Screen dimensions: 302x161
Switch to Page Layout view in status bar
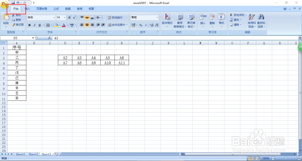coord(254,158)
